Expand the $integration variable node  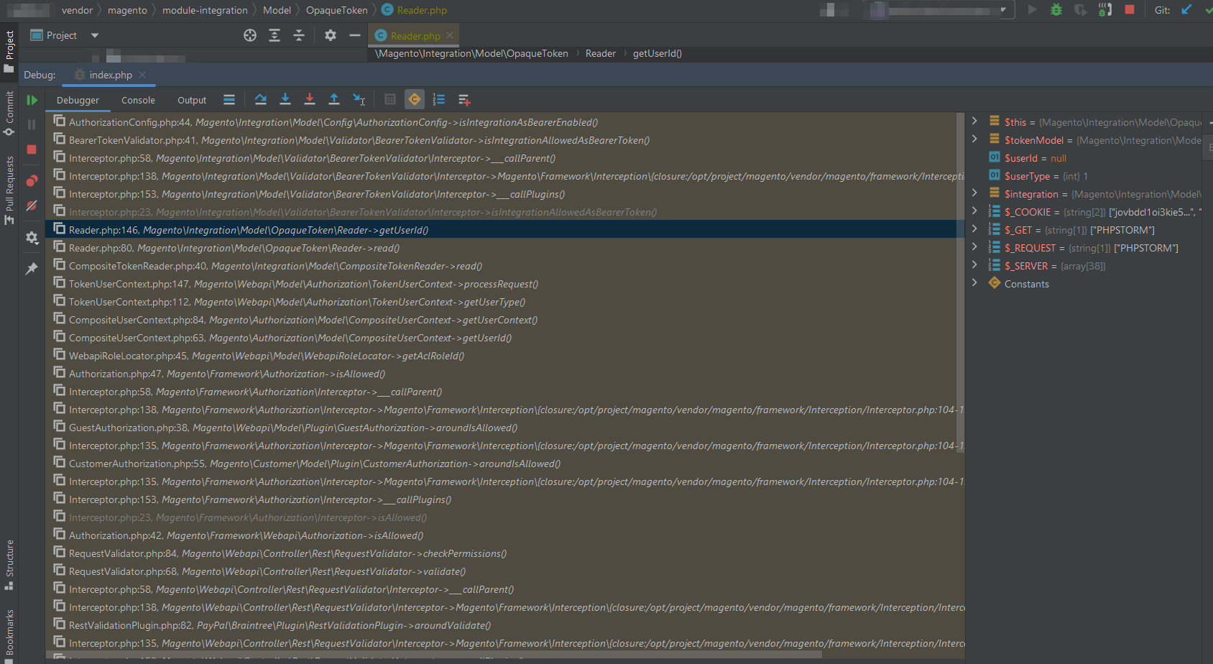974,193
